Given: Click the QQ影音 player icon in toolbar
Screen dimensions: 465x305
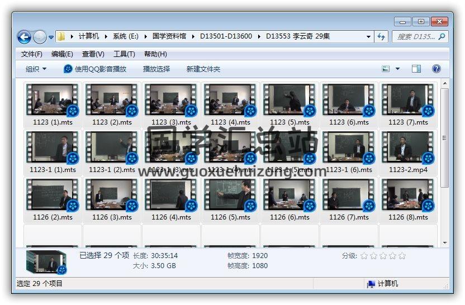Looking at the screenshot, I should click(68, 69).
